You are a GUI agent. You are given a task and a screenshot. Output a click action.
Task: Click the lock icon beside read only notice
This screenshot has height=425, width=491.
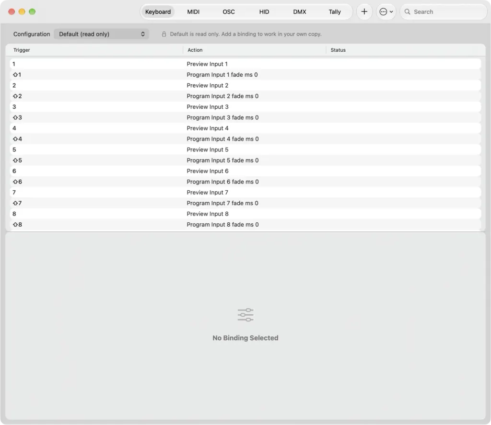click(164, 34)
